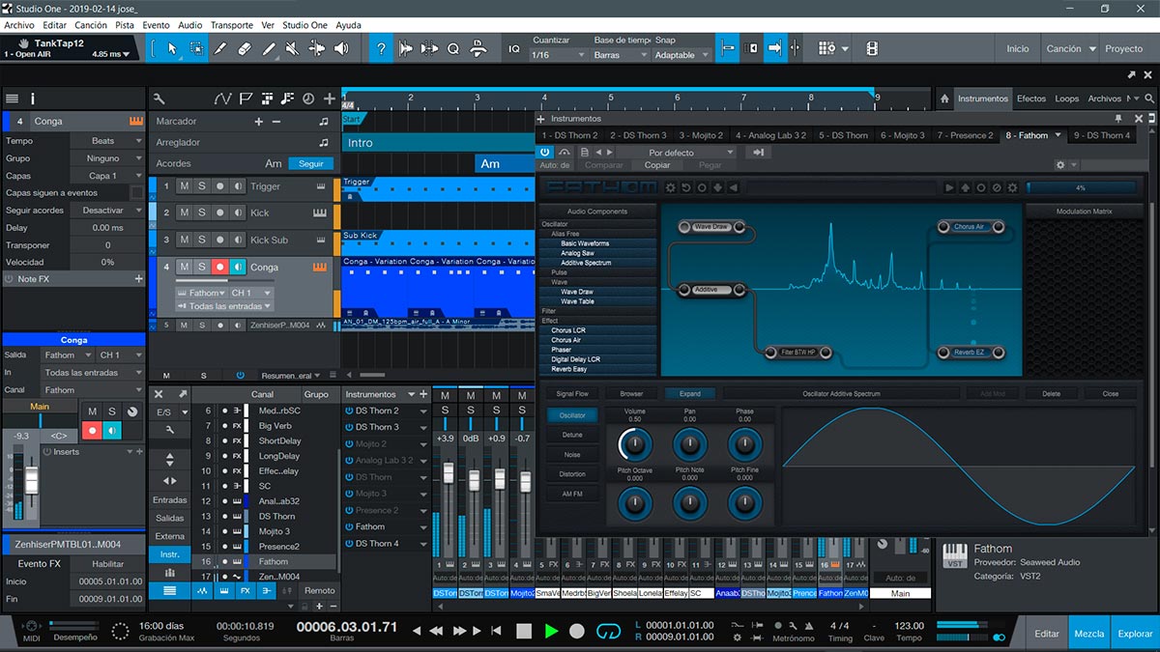Open the Archivo menu
The image size is (1160, 652).
(19, 25)
